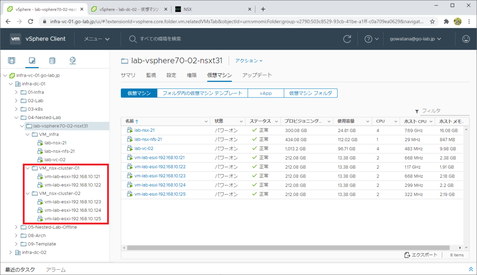Bookmark this page with star icon
The height and width of the screenshot is (275, 477).
point(432,22)
